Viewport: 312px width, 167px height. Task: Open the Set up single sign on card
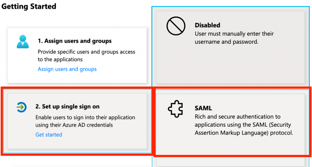(x=77, y=121)
